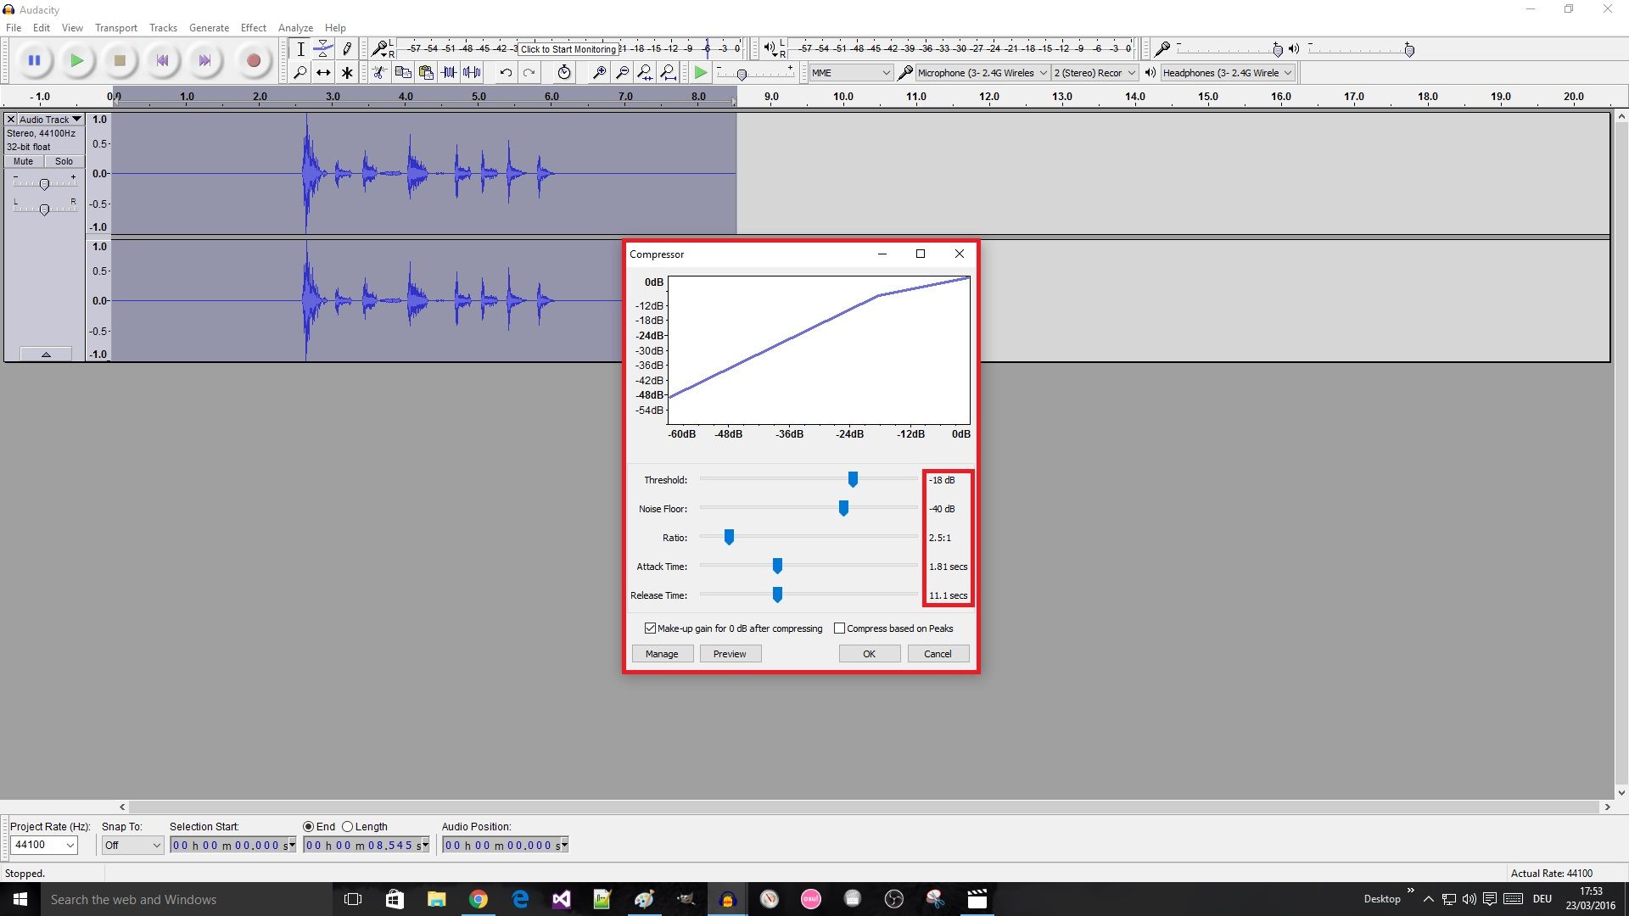
Task: Open the Audio Track dropdown menu
Action: click(50, 120)
